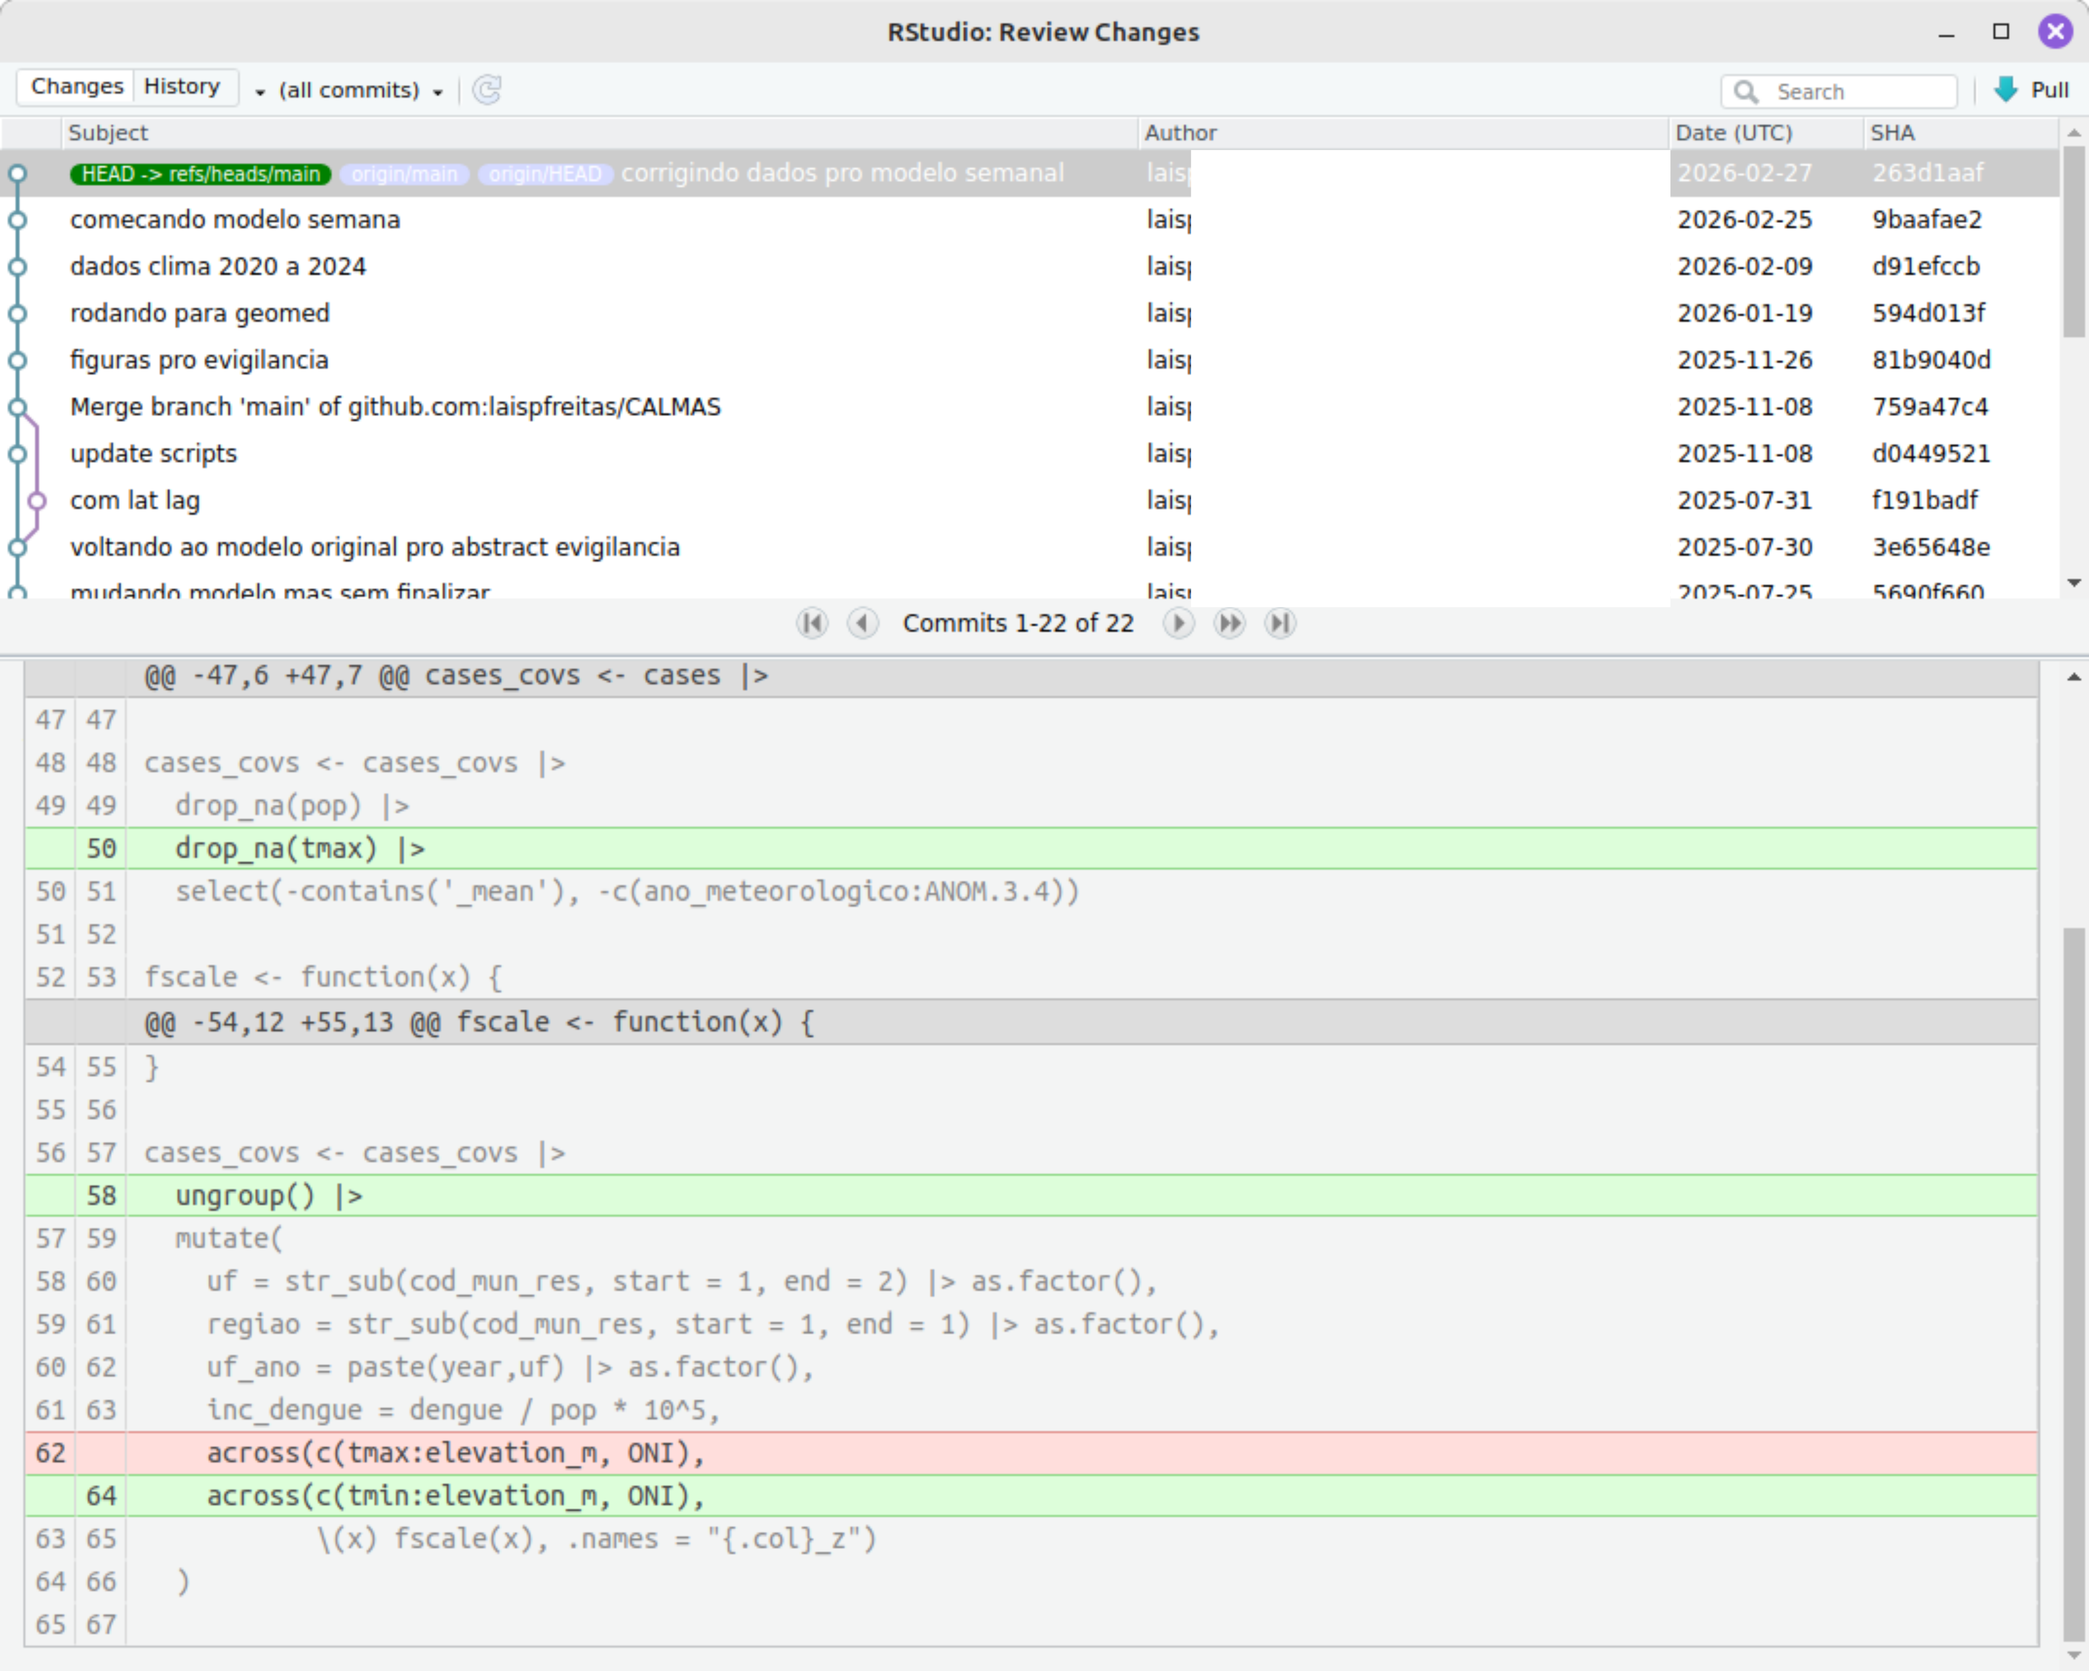Select the 'dados clima 2020 a 2024' commit
The width and height of the screenshot is (2089, 1671).
point(217,267)
